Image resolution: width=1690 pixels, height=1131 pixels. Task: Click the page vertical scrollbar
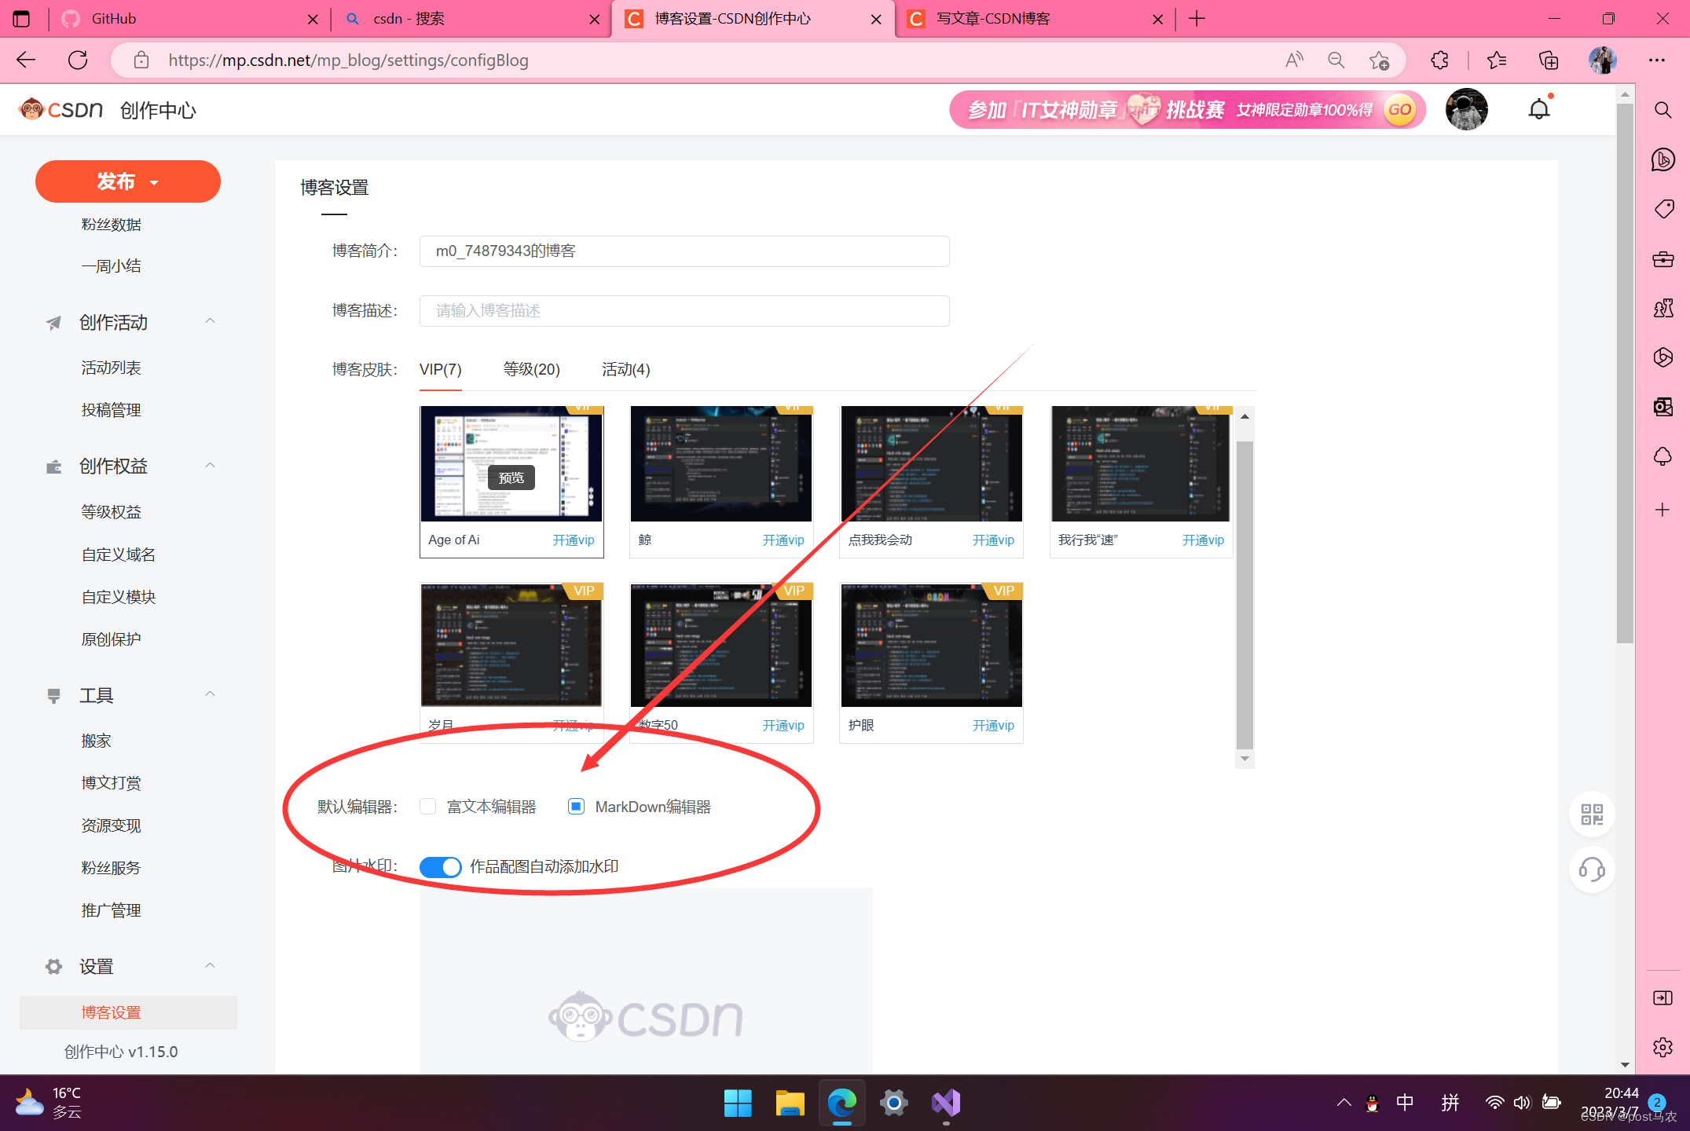tap(1625, 373)
